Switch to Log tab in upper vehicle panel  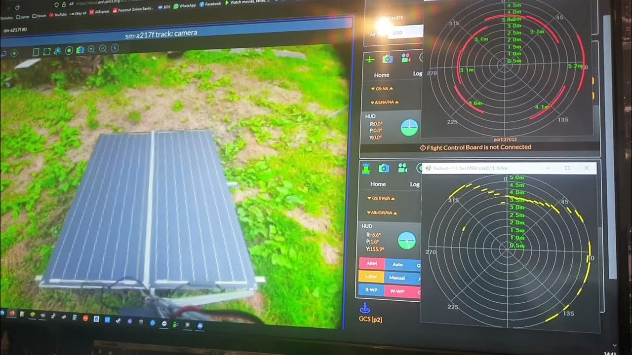pyautogui.click(x=417, y=73)
